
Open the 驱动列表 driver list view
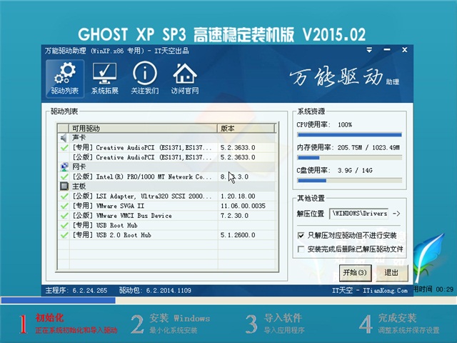pos(65,79)
